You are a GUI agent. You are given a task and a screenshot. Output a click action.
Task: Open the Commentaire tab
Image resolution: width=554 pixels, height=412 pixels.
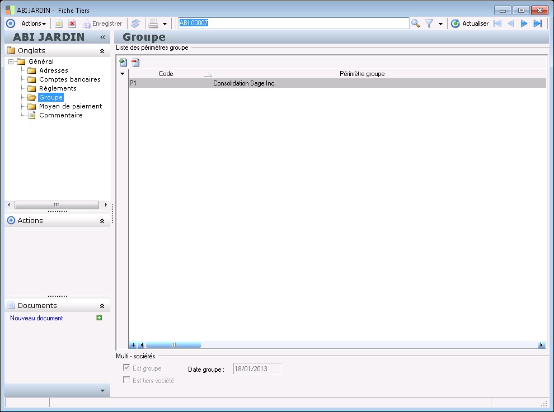tap(61, 115)
